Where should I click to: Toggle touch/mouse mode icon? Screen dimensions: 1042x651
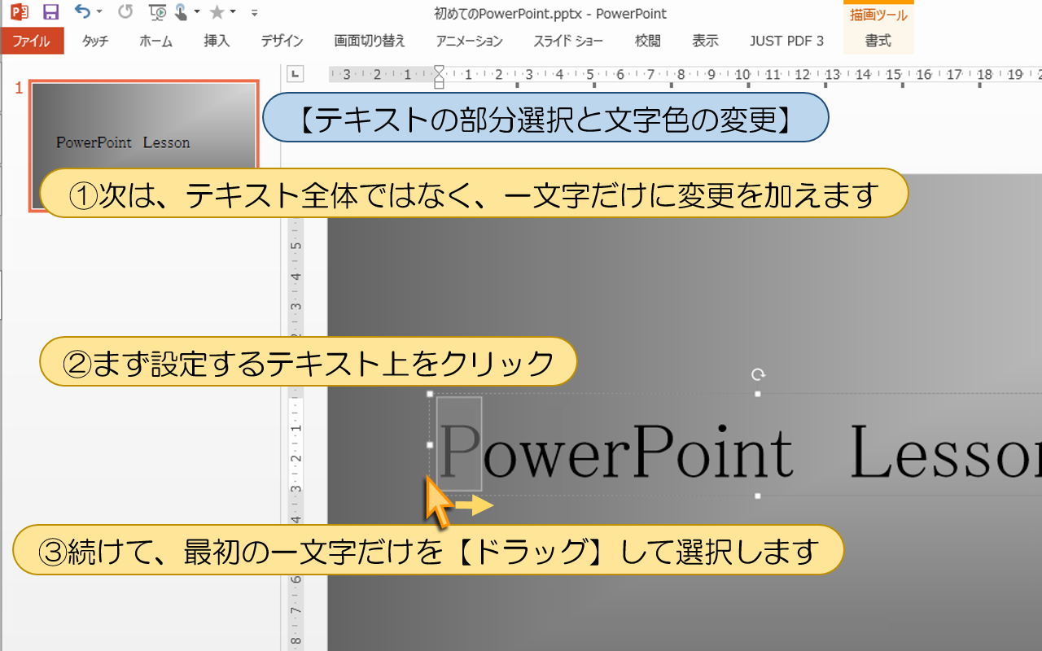181,12
